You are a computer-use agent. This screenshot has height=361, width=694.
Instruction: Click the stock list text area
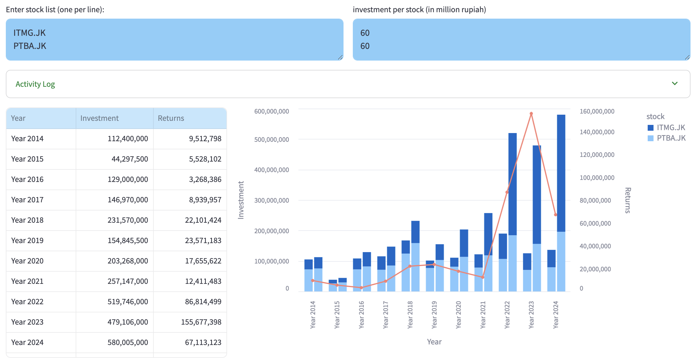pos(174,40)
